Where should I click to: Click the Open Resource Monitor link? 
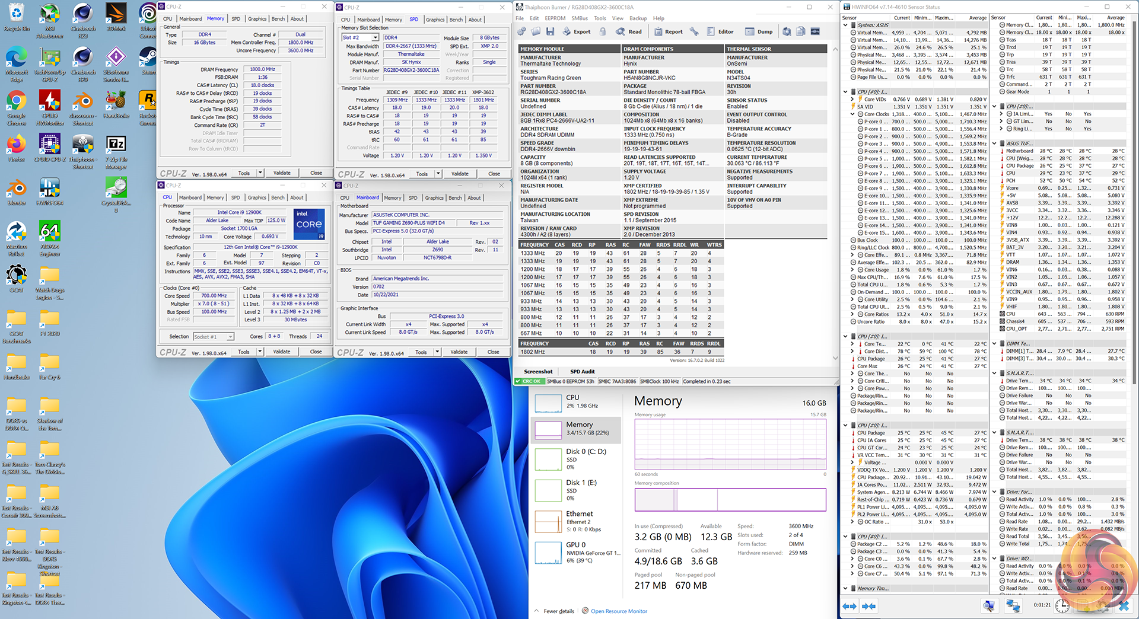(x=619, y=611)
